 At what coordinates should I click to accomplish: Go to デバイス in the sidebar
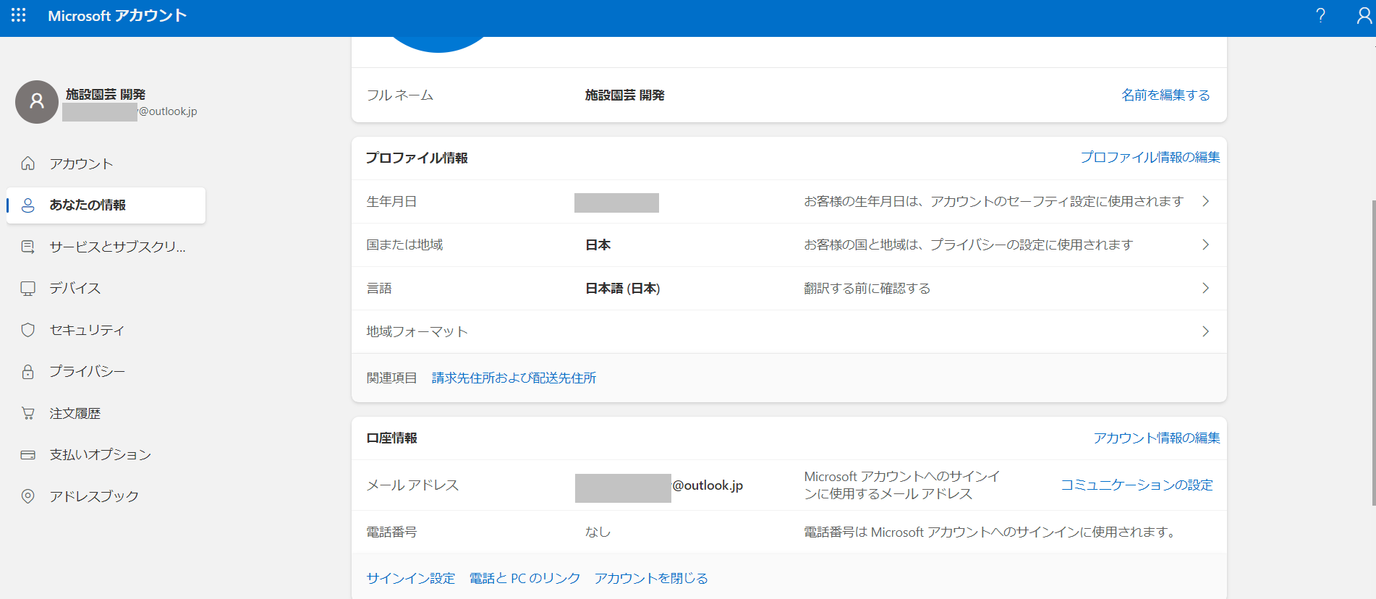pos(106,289)
